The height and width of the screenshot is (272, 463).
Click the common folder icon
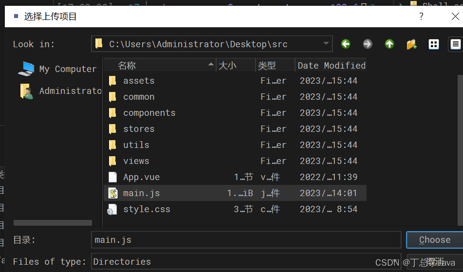pyautogui.click(x=112, y=97)
